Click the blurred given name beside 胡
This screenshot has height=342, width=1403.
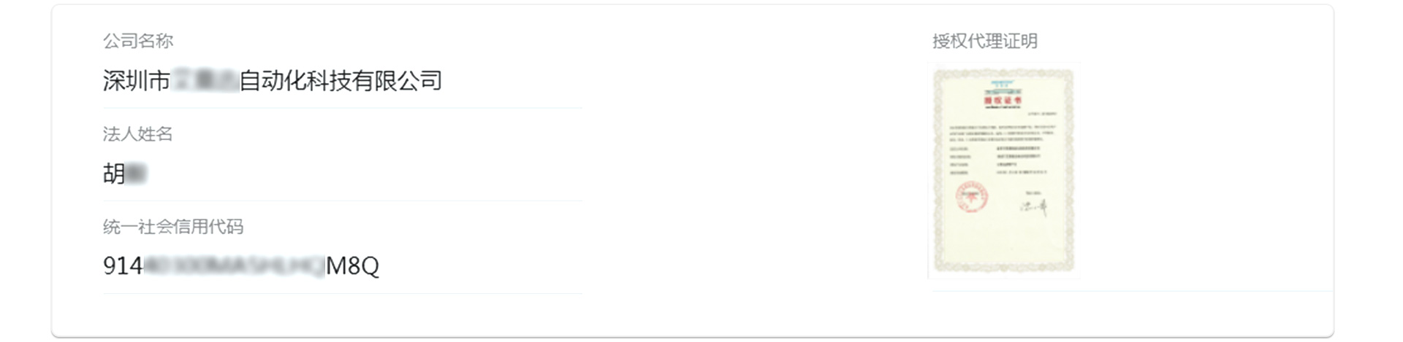(137, 174)
